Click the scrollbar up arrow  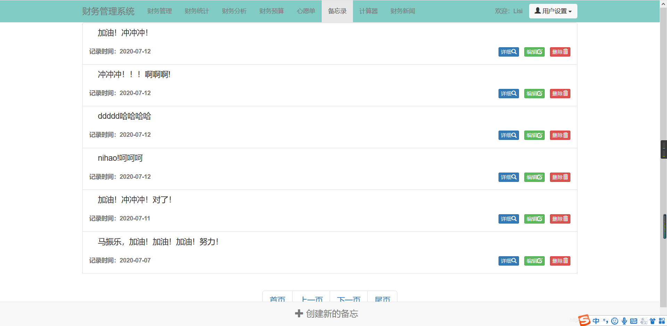(663, 3)
